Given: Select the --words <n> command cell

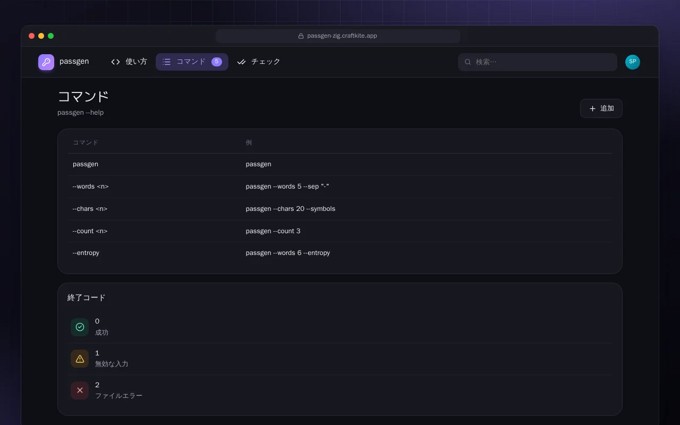Looking at the screenshot, I should (x=91, y=186).
